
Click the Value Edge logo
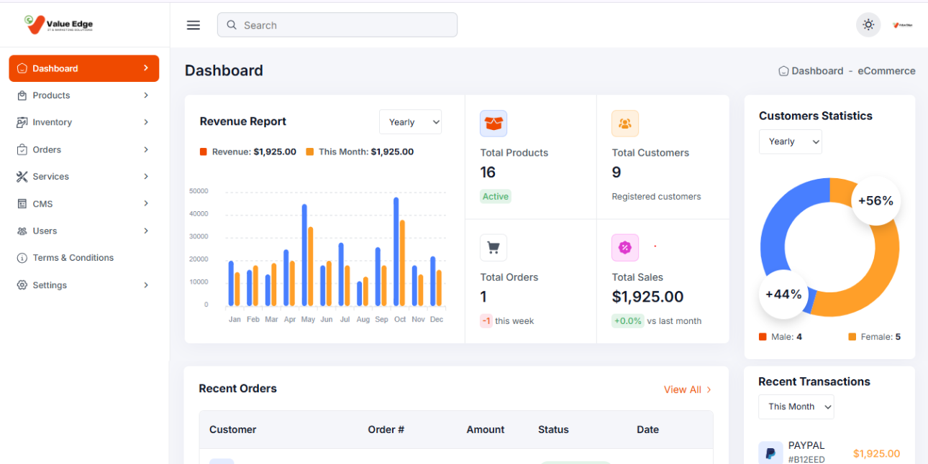(59, 24)
